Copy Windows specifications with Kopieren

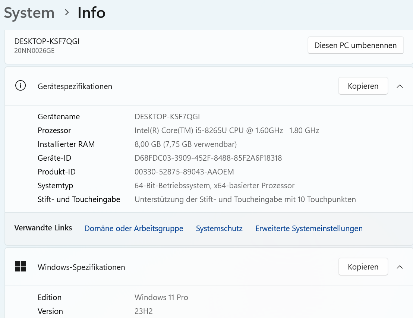(x=363, y=267)
